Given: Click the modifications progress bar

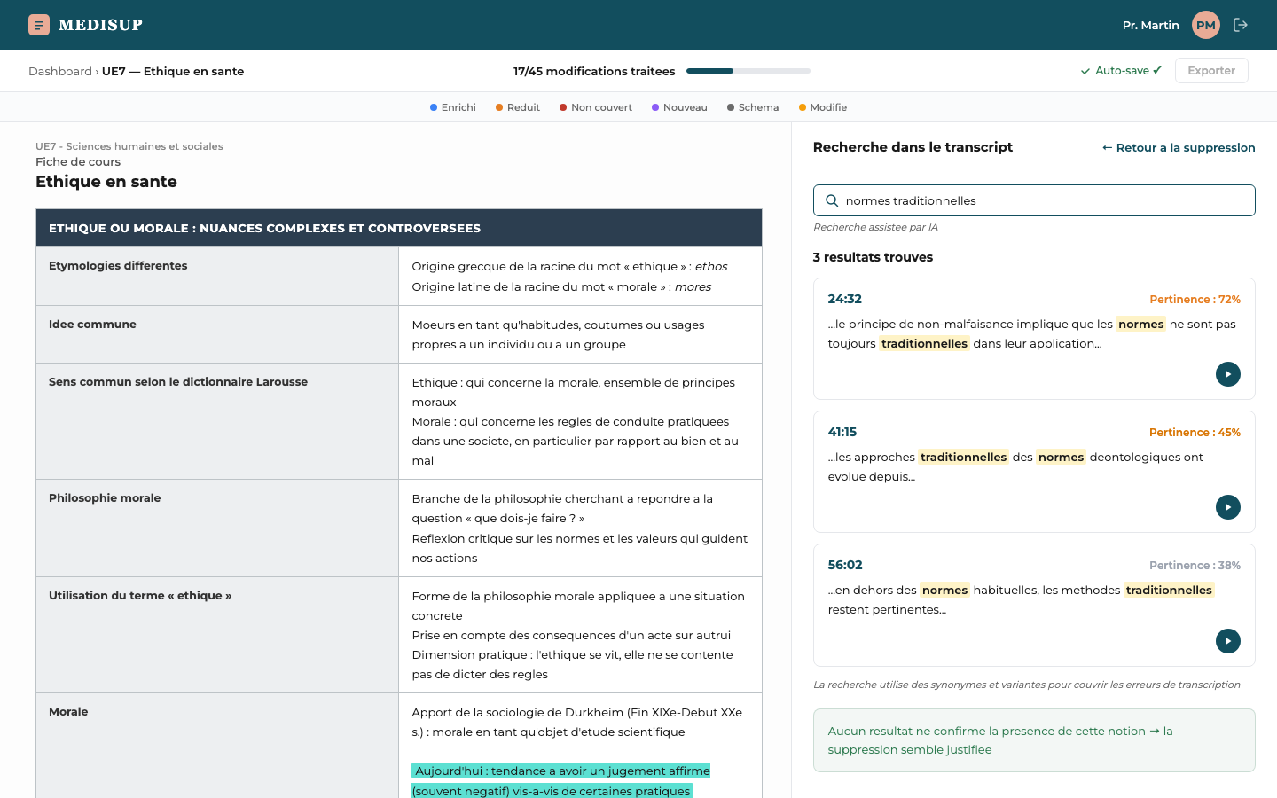Looking at the screenshot, I should 748,71.
